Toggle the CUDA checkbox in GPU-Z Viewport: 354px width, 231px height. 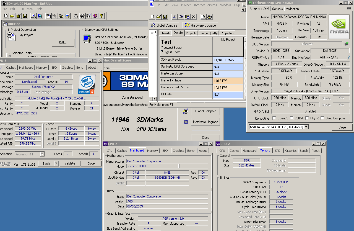[291, 118]
